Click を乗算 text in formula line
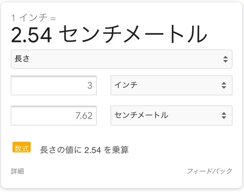This screenshot has width=244, height=192. pos(116,150)
